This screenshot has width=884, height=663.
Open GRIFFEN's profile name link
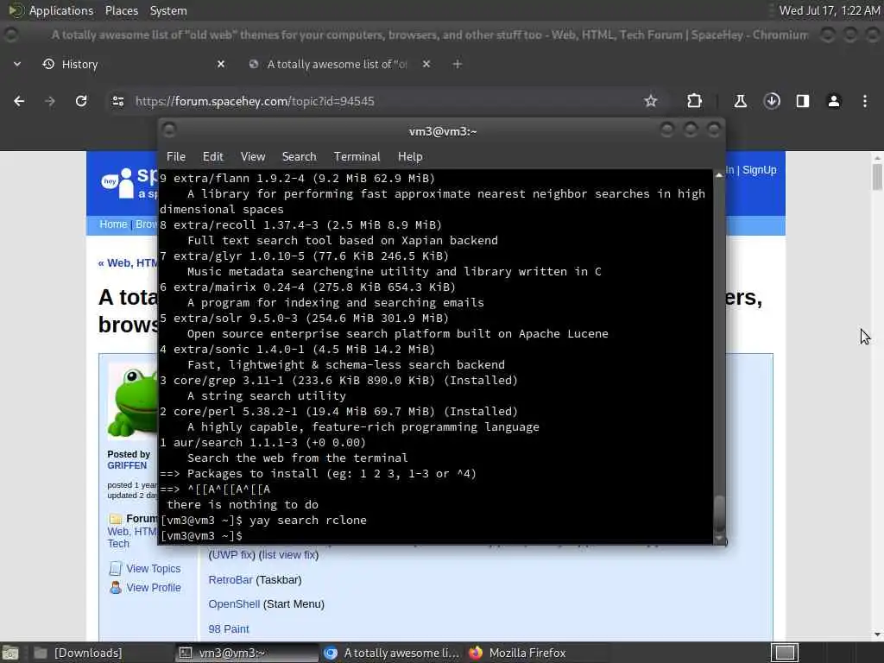[x=127, y=465]
